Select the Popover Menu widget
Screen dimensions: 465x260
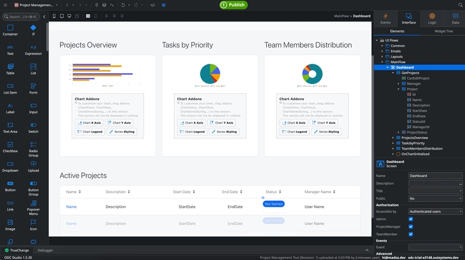(33, 208)
